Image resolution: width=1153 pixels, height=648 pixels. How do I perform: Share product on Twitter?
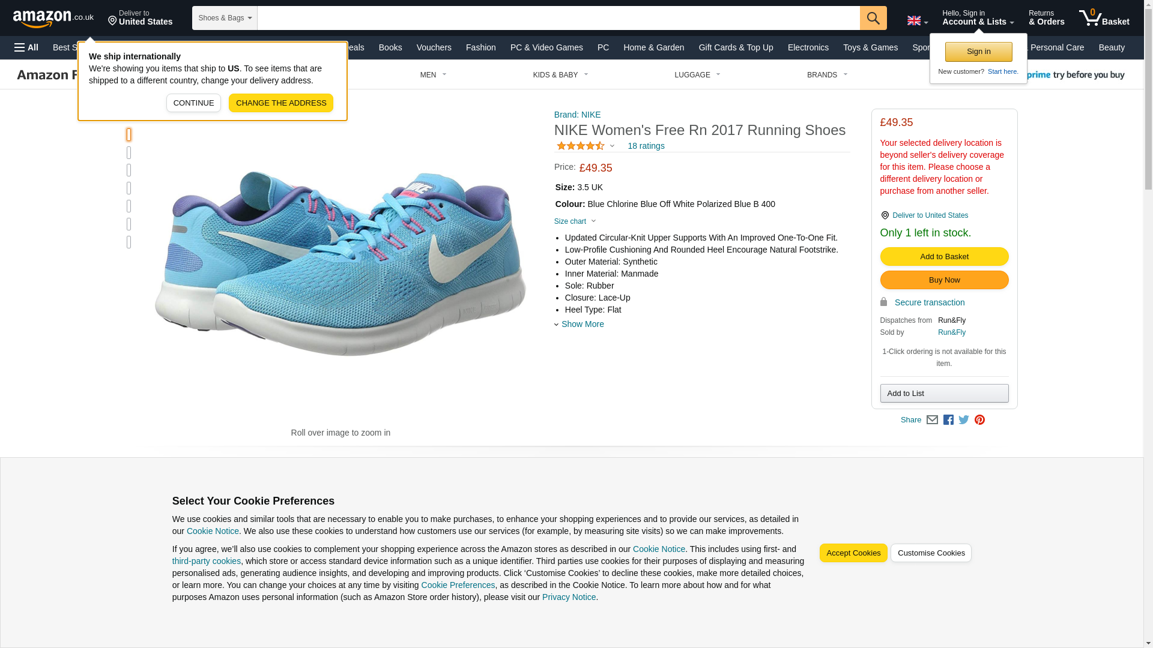click(x=964, y=420)
